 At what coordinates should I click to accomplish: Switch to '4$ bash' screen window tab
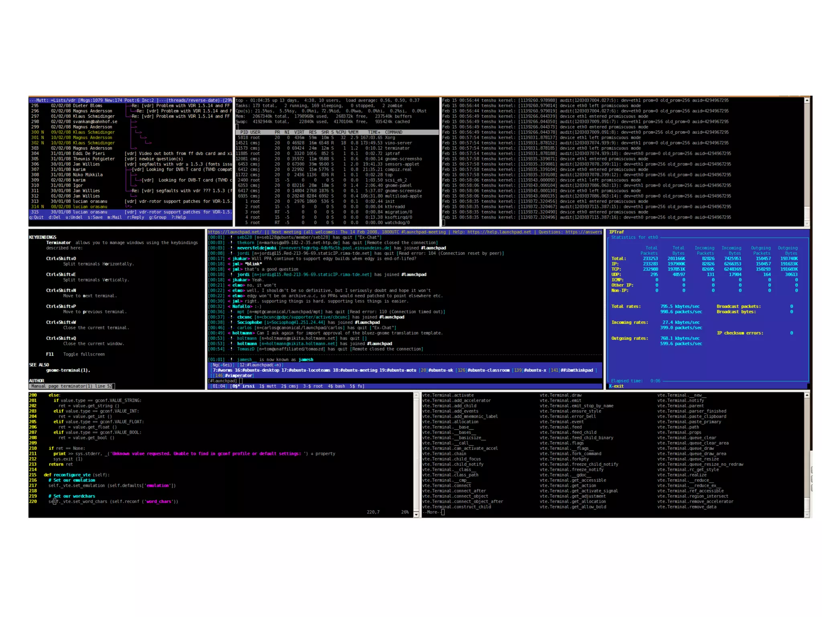point(336,386)
